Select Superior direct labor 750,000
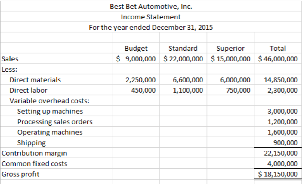This screenshot has width=302, height=185. click(x=238, y=90)
